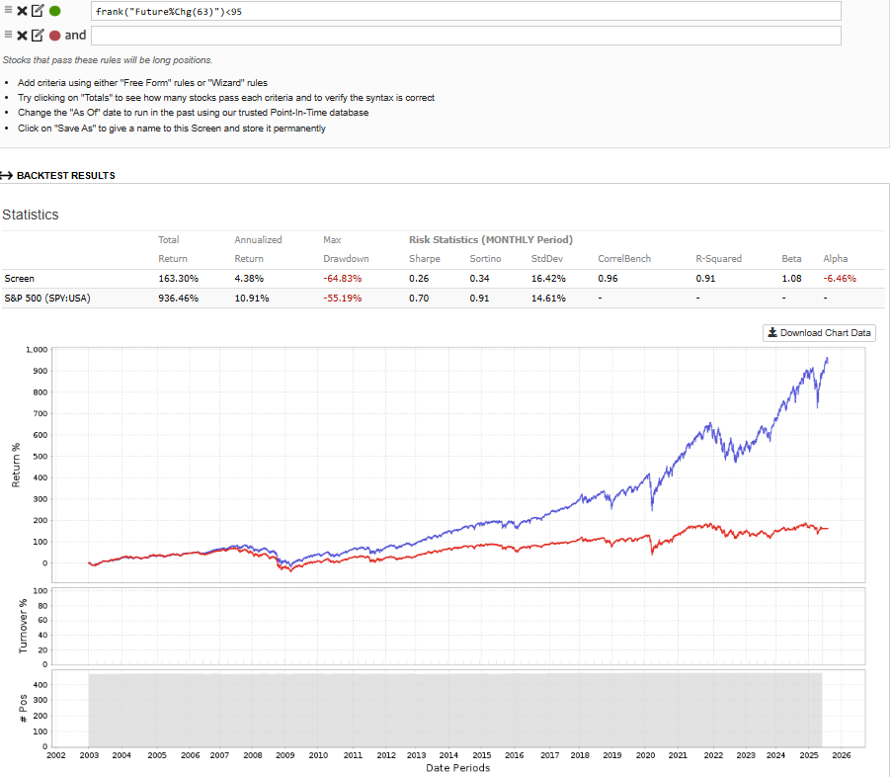Focus the empty 'and' rule input field
The width and height of the screenshot is (892, 777).
coord(464,36)
